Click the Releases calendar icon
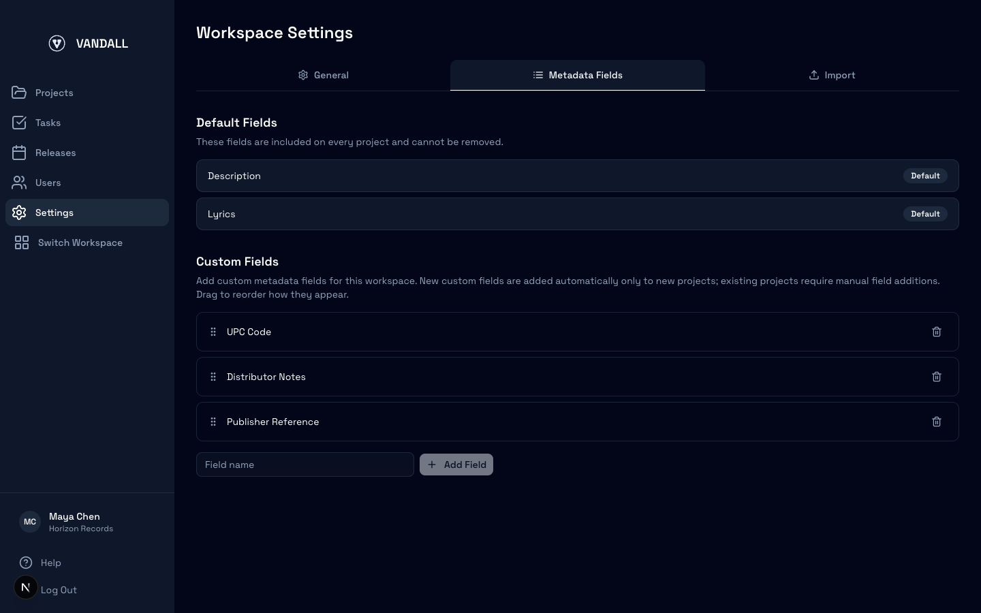This screenshot has width=981, height=613. pos(19,153)
